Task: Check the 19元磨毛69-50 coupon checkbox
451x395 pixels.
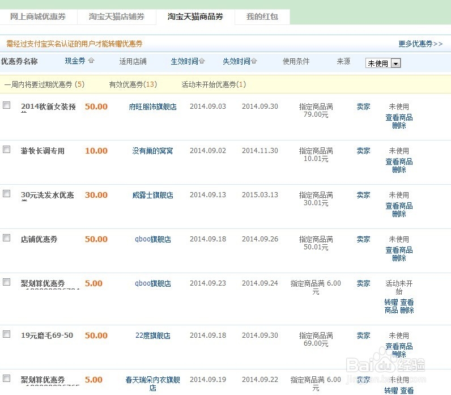Action: point(7,334)
